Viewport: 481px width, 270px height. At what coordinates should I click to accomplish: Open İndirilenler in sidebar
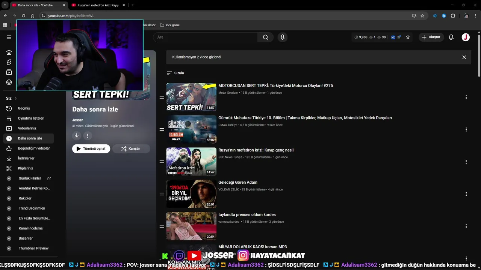click(29, 158)
